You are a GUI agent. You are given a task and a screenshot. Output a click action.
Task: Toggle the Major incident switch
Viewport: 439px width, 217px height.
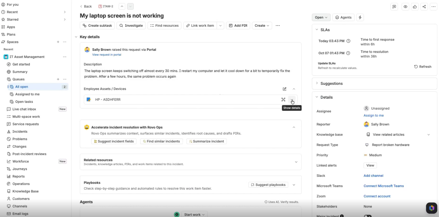click(368, 216)
